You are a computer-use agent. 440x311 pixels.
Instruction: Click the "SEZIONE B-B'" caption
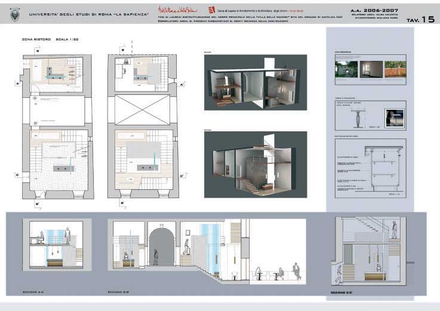(118, 292)
